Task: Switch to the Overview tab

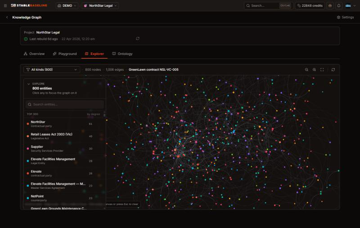Action: [34, 54]
